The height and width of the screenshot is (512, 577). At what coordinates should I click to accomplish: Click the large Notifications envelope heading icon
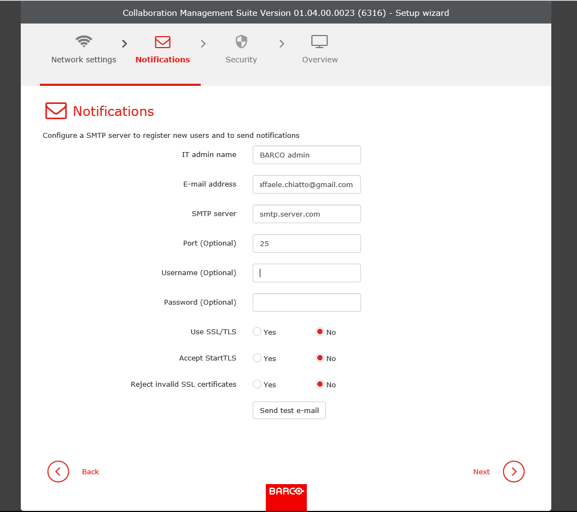click(56, 111)
